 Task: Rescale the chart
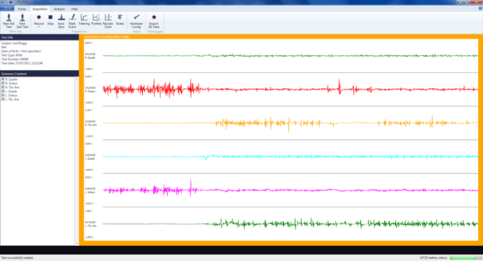point(108,21)
